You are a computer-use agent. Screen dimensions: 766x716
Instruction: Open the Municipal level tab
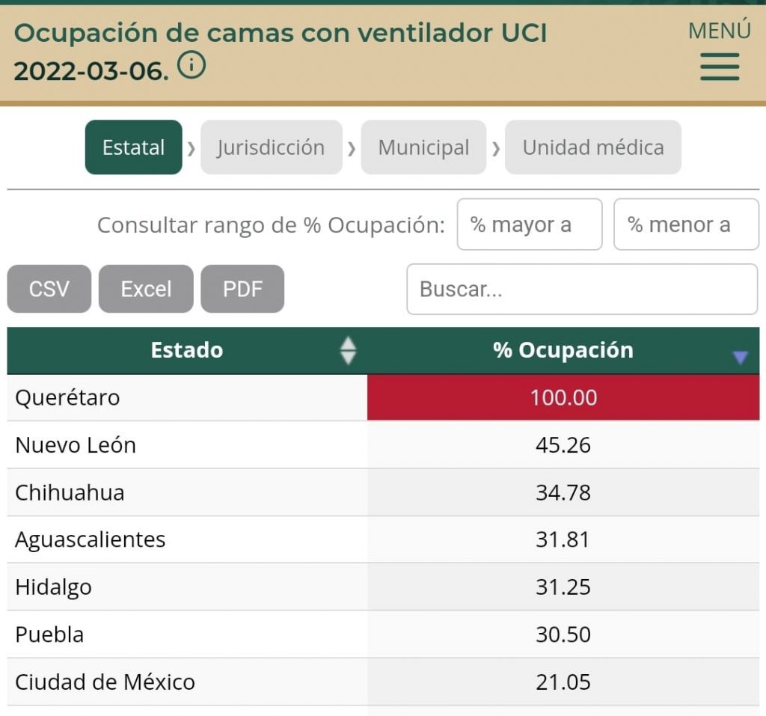tap(423, 147)
